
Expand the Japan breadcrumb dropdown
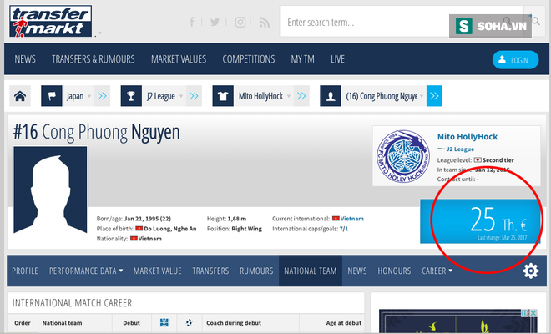coord(89,96)
